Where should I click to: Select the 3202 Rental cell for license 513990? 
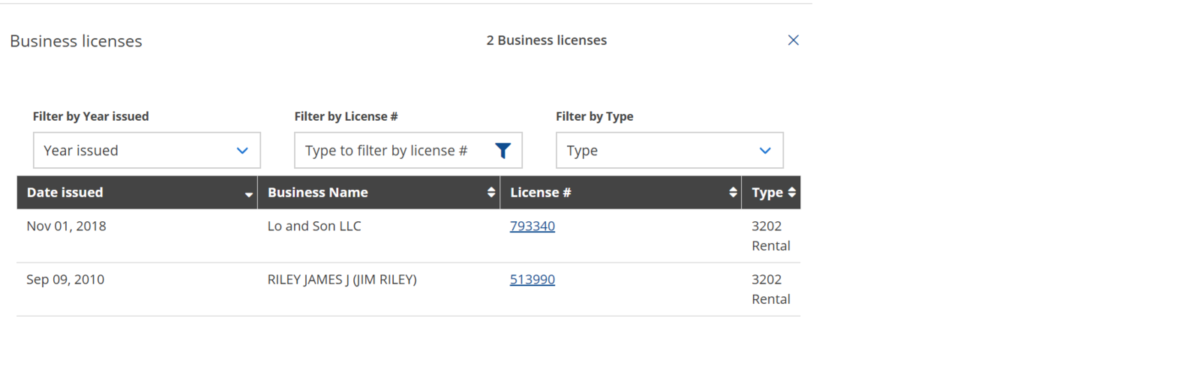[x=771, y=289]
